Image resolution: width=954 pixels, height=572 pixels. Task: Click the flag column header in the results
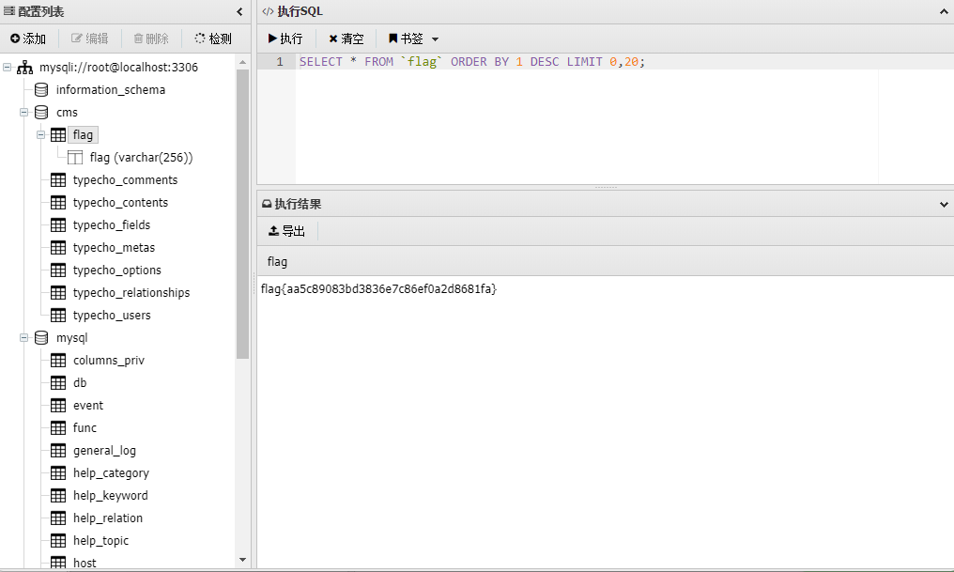(x=277, y=261)
